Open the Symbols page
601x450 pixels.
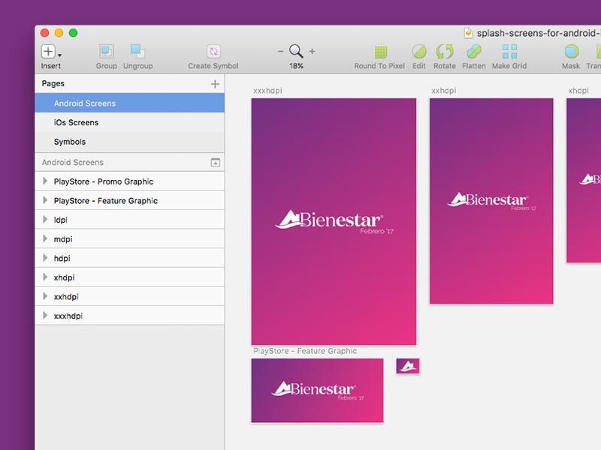pyautogui.click(x=70, y=142)
